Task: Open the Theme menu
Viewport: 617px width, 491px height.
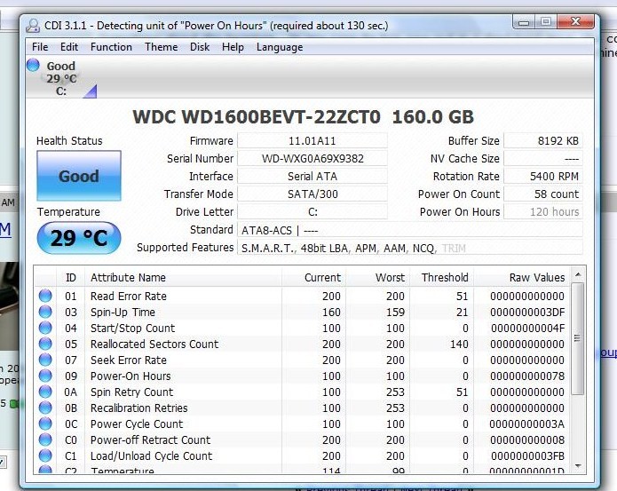Action: point(162,47)
